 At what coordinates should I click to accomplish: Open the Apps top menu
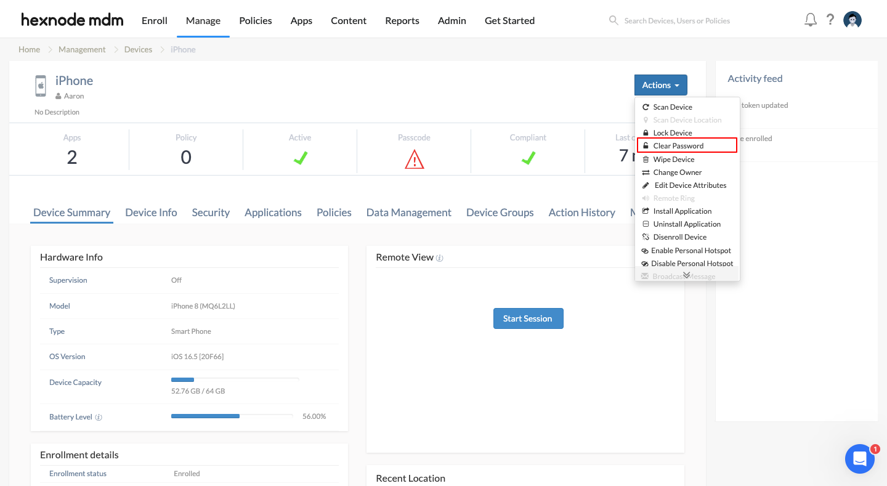(x=301, y=20)
